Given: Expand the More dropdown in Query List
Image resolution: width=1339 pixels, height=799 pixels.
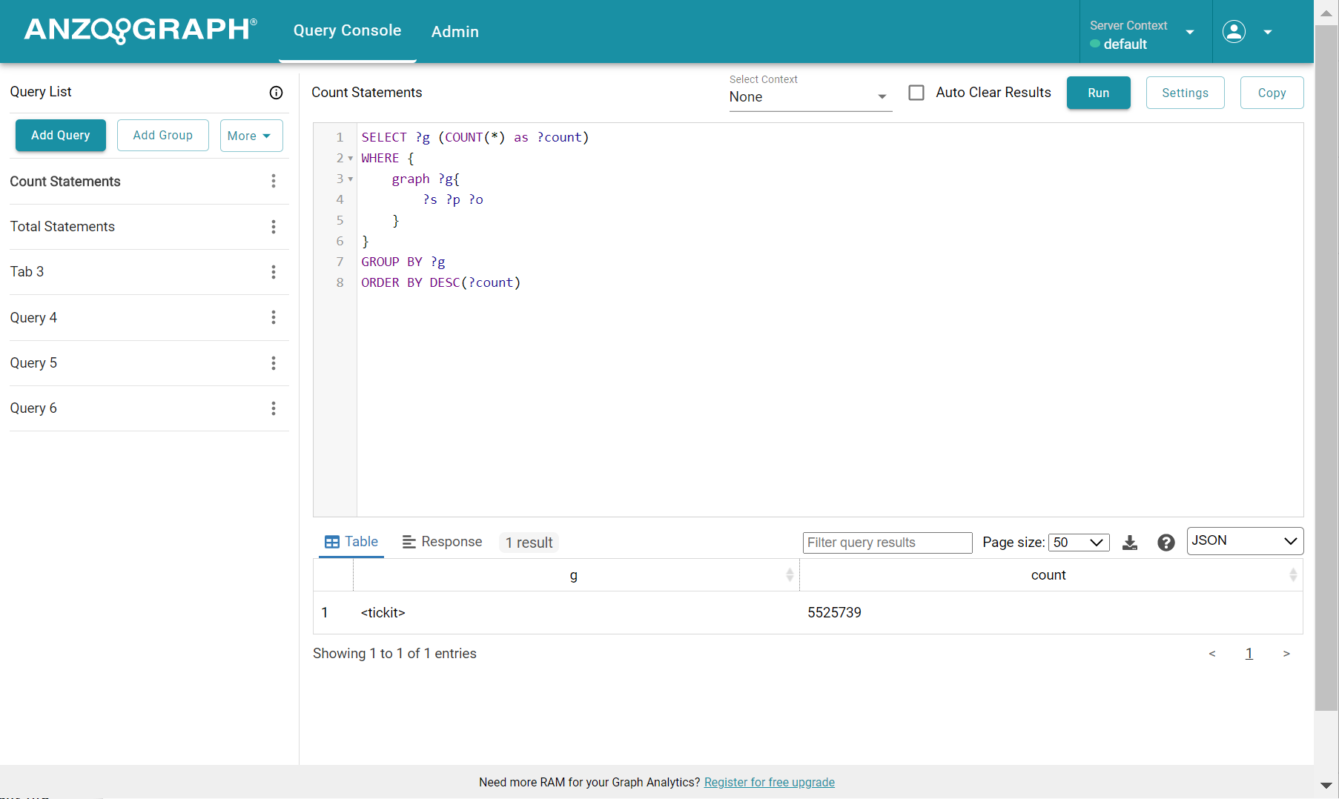Looking at the screenshot, I should 251,136.
